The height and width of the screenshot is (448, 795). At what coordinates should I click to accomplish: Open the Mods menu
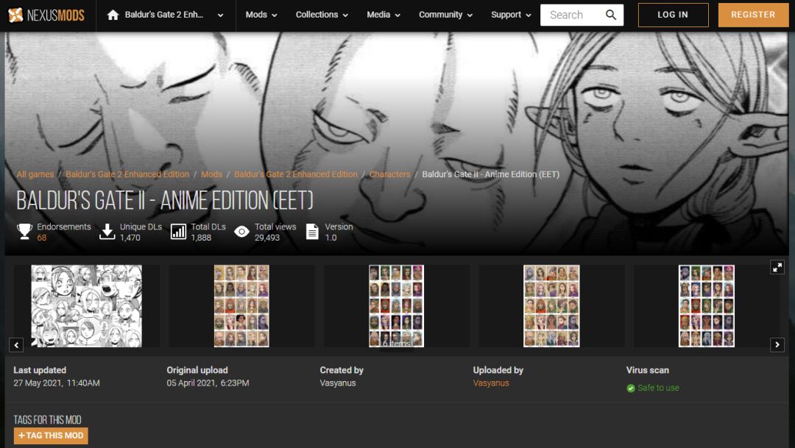point(261,15)
